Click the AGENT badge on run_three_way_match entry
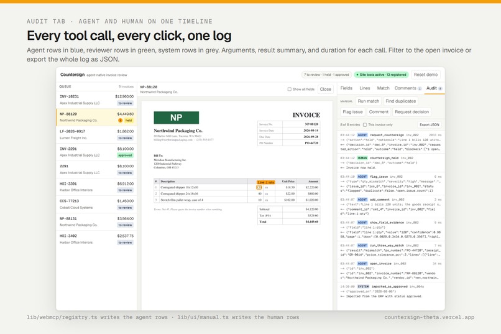This screenshot has width=501, height=334. (362, 246)
